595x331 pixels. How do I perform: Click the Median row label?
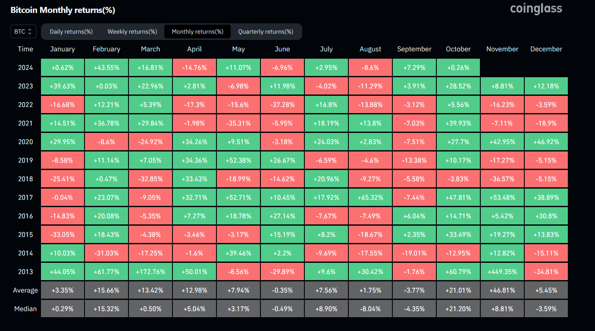(25, 309)
